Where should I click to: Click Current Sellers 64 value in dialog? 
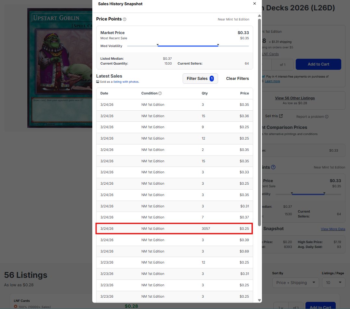(x=247, y=64)
